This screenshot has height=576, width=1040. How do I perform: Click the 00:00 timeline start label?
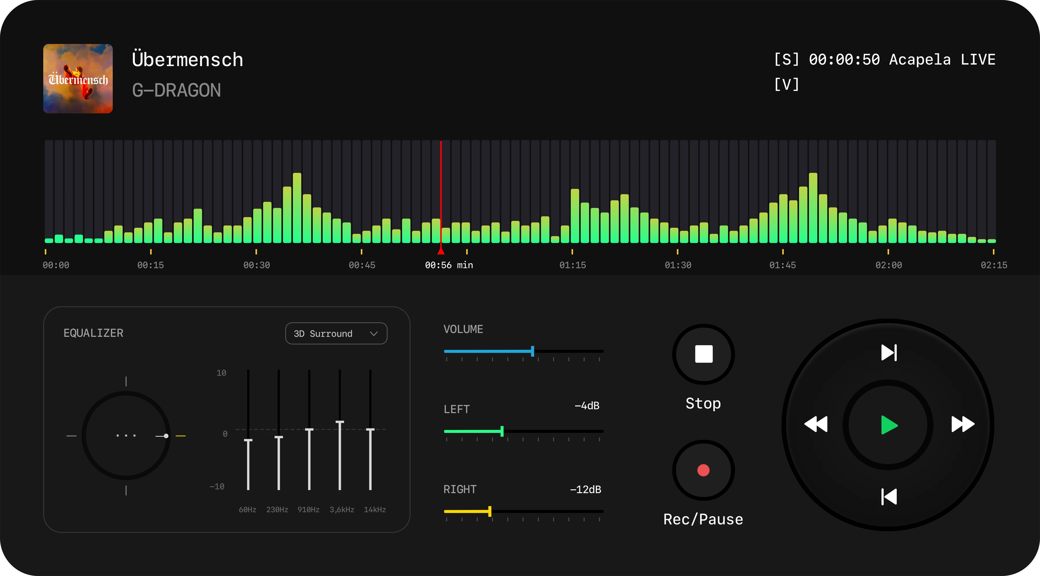pos(56,265)
